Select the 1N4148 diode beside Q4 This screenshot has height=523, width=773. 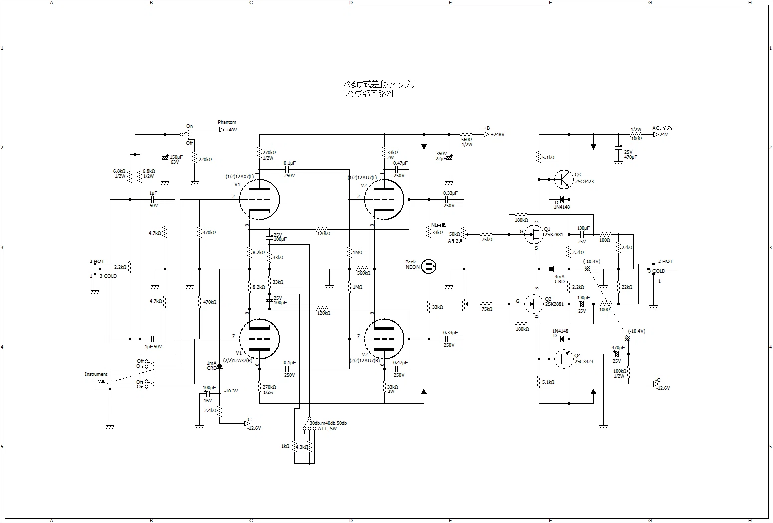click(x=561, y=339)
